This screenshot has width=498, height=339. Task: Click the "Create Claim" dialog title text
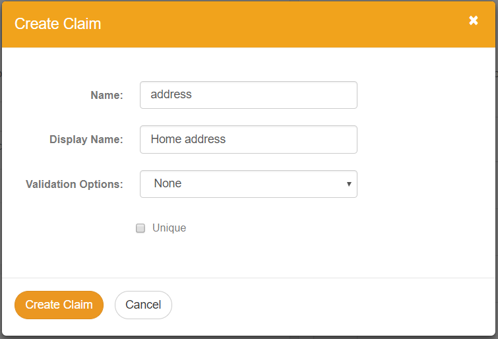coord(57,24)
